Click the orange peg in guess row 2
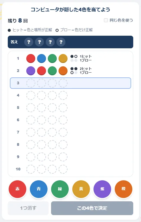This screenshot has width=141, height=222. click(63, 70)
